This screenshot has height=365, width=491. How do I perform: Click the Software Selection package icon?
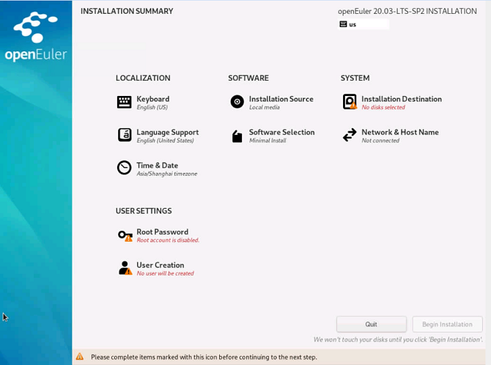click(237, 136)
